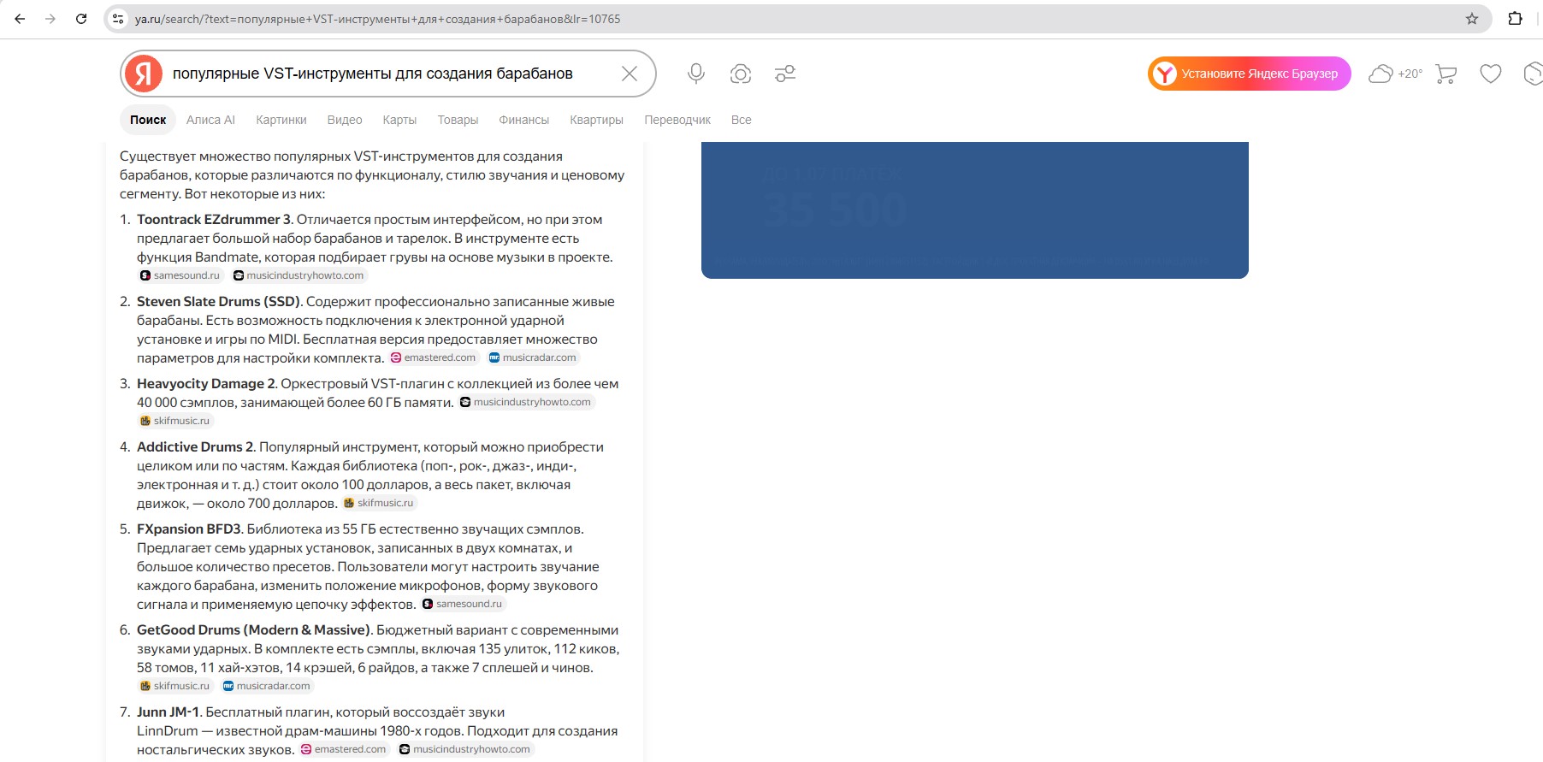
Task: Open skifmusic.ru source under GetGood Drums
Action: click(x=174, y=686)
